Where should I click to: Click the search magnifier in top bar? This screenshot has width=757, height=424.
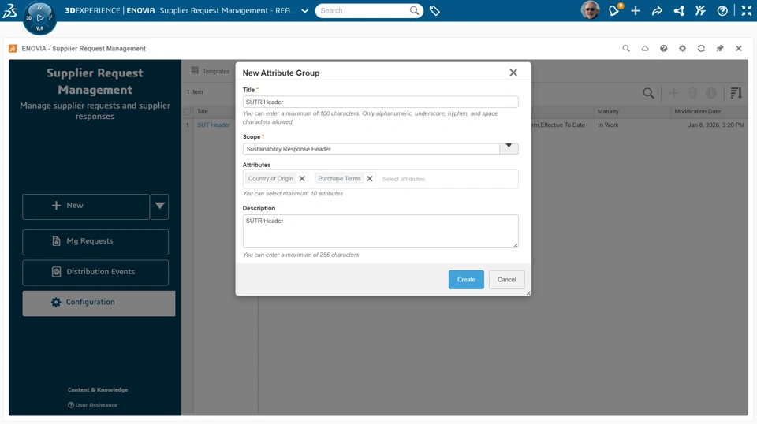point(414,10)
